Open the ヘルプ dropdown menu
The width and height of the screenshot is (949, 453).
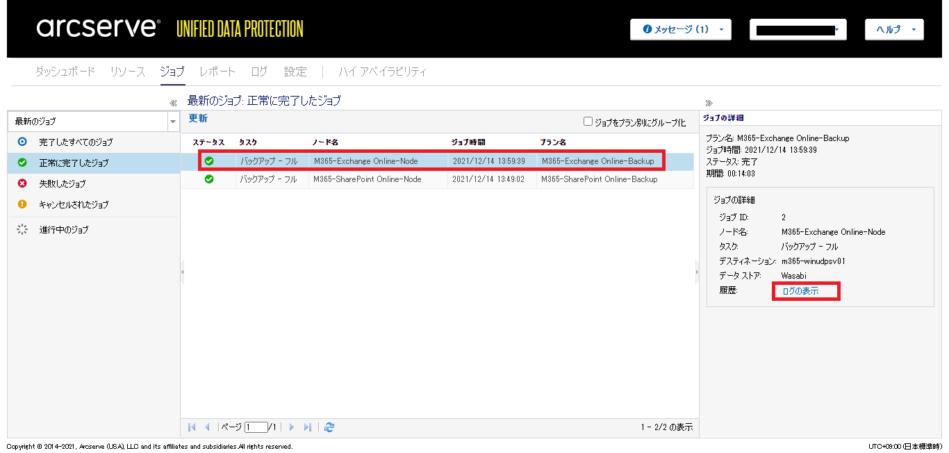point(894,29)
